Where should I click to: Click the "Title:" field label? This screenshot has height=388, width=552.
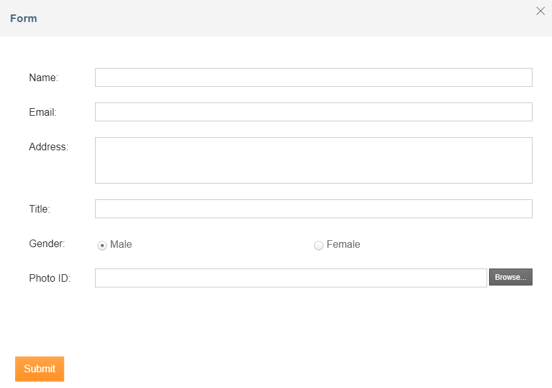(40, 209)
